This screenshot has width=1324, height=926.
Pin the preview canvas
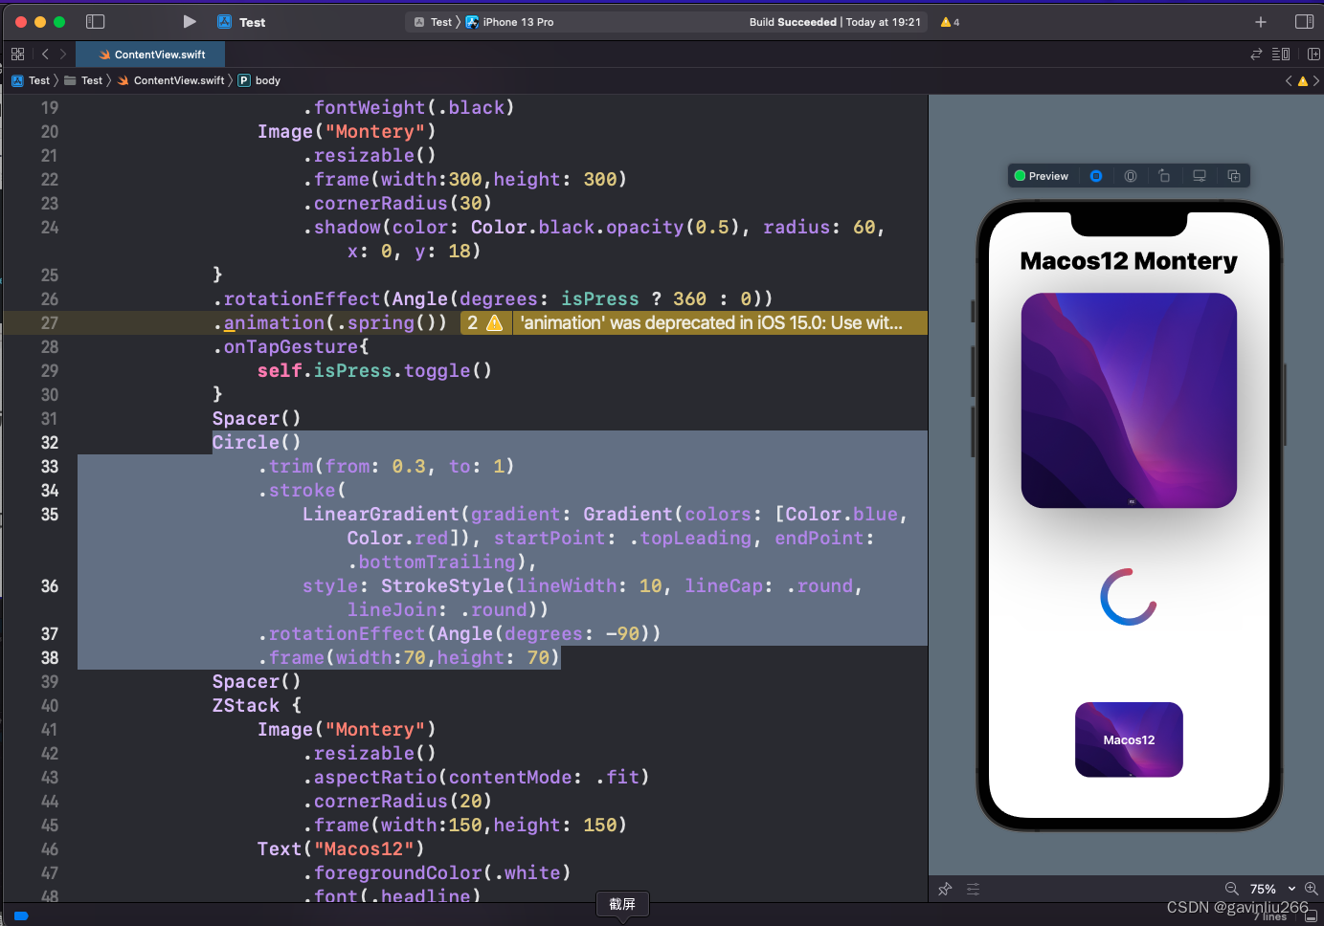click(x=945, y=889)
